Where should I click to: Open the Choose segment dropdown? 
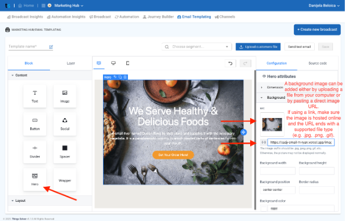(x=197, y=47)
